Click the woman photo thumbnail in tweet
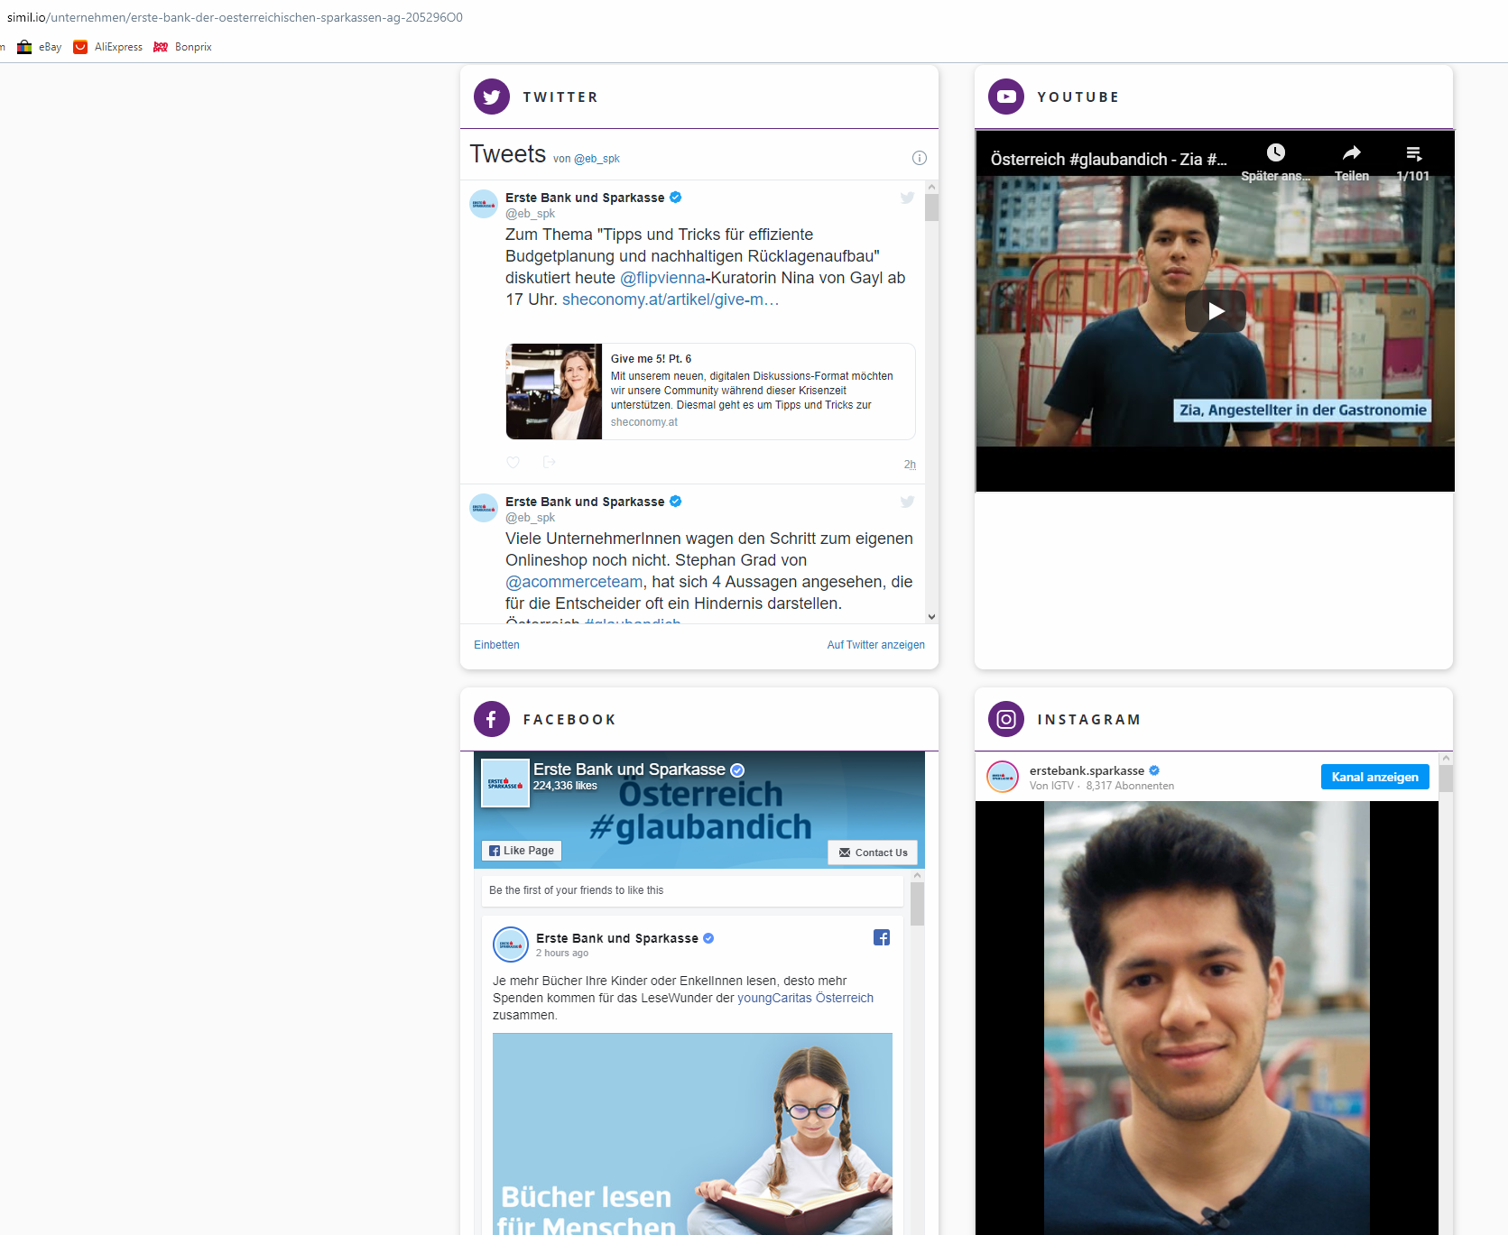Screen dimensions: 1508x1235 coord(554,392)
